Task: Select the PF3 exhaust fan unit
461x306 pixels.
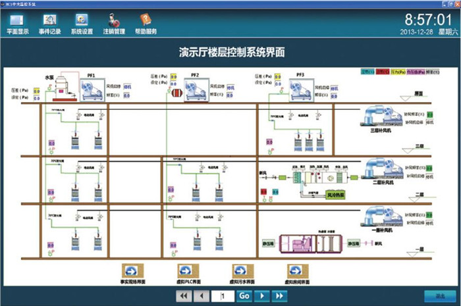Action: [302, 88]
